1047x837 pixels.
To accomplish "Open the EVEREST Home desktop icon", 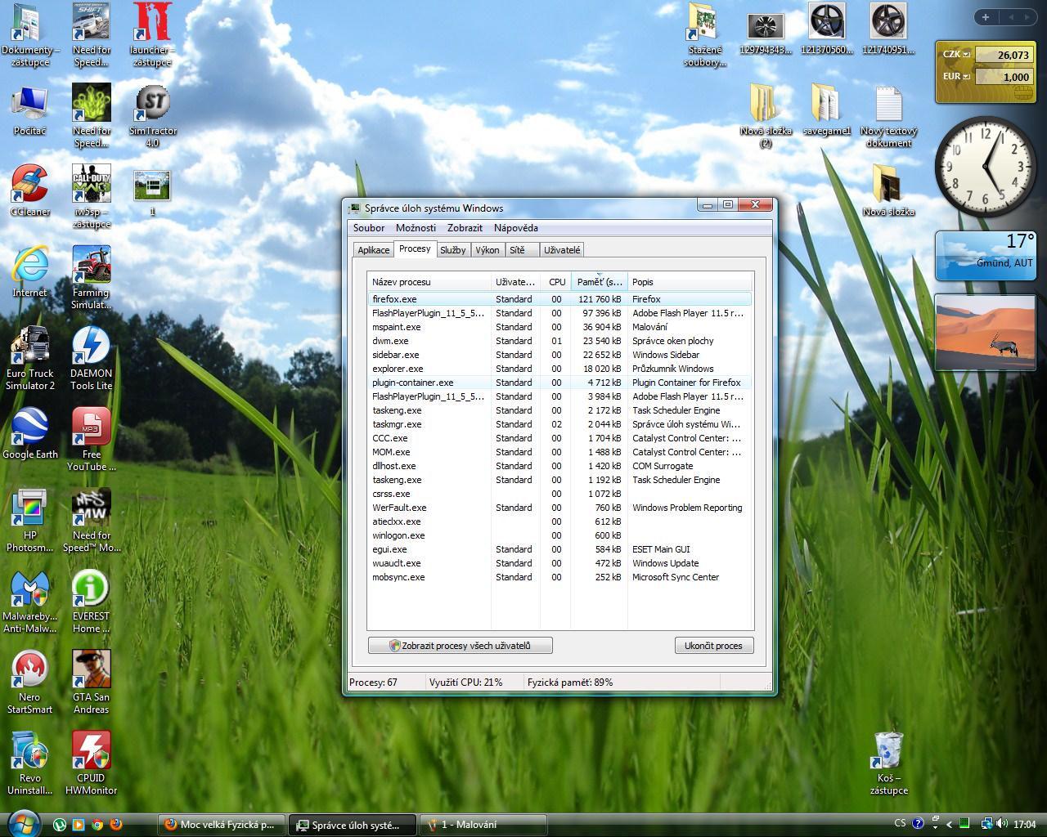I will pos(91,589).
